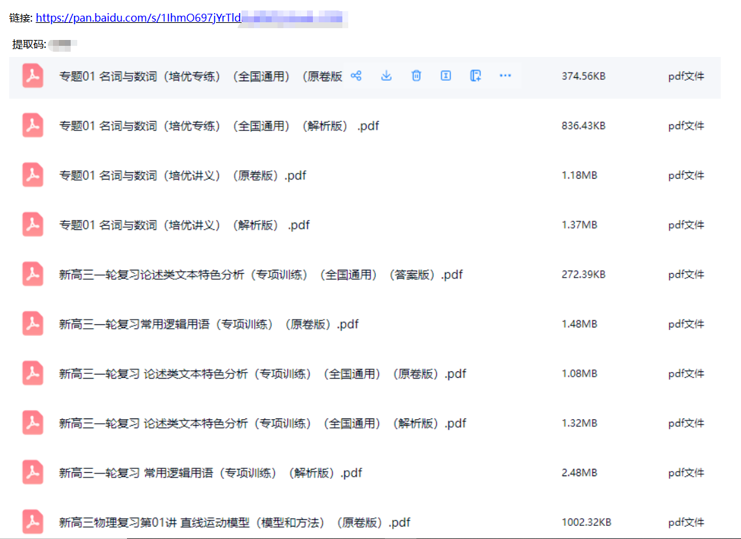Image resolution: width=741 pixels, height=539 pixels.
Task: Rename the hovered file using the rename icon
Action: coord(446,76)
